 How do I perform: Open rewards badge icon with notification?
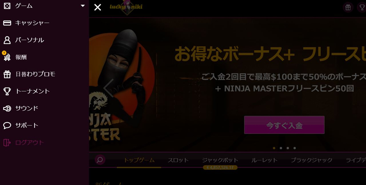(x=7, y=56)
